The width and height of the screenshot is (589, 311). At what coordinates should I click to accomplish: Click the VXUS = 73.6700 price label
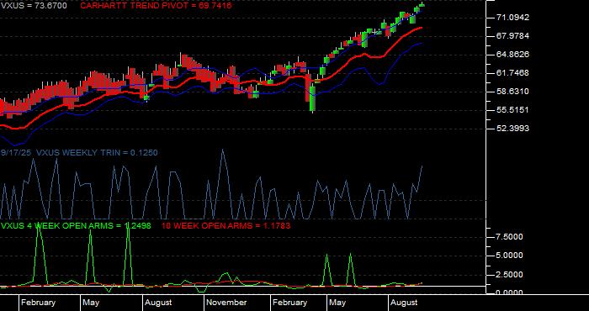click(34, 6)
